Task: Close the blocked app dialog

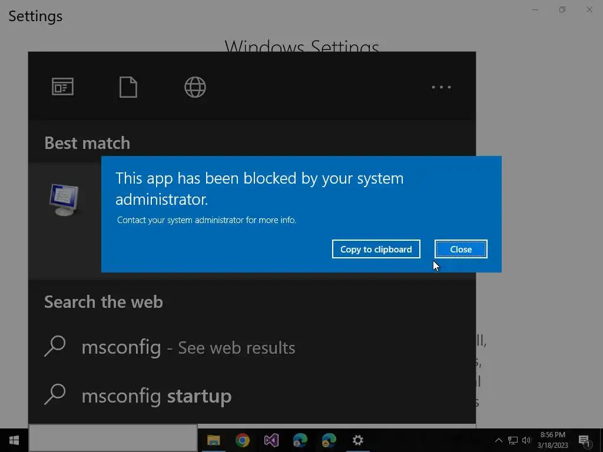Action: pos(460,249)
